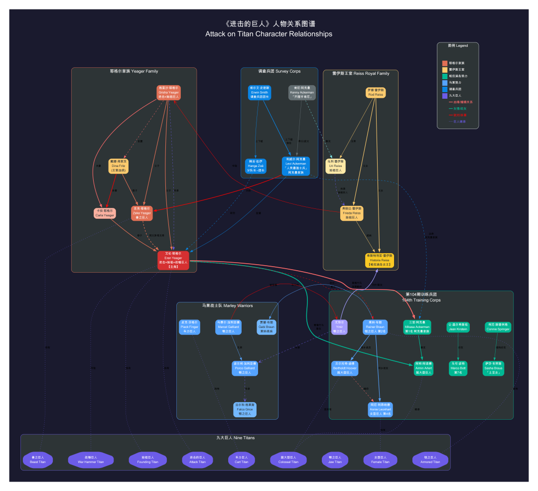Select the Porco Galliard node
The height and width of the screenshot is (491, 538).
(245, 368)
